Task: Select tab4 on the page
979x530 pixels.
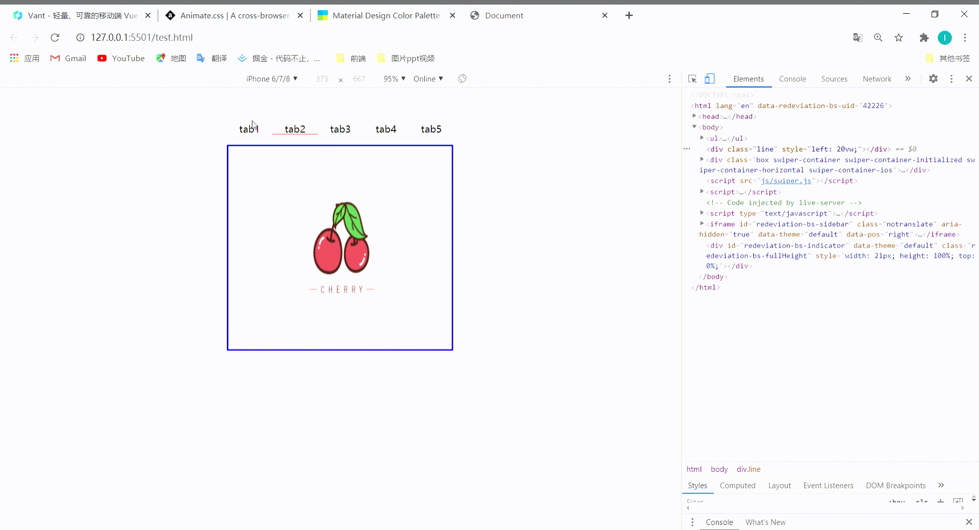Action: point(386,129)
